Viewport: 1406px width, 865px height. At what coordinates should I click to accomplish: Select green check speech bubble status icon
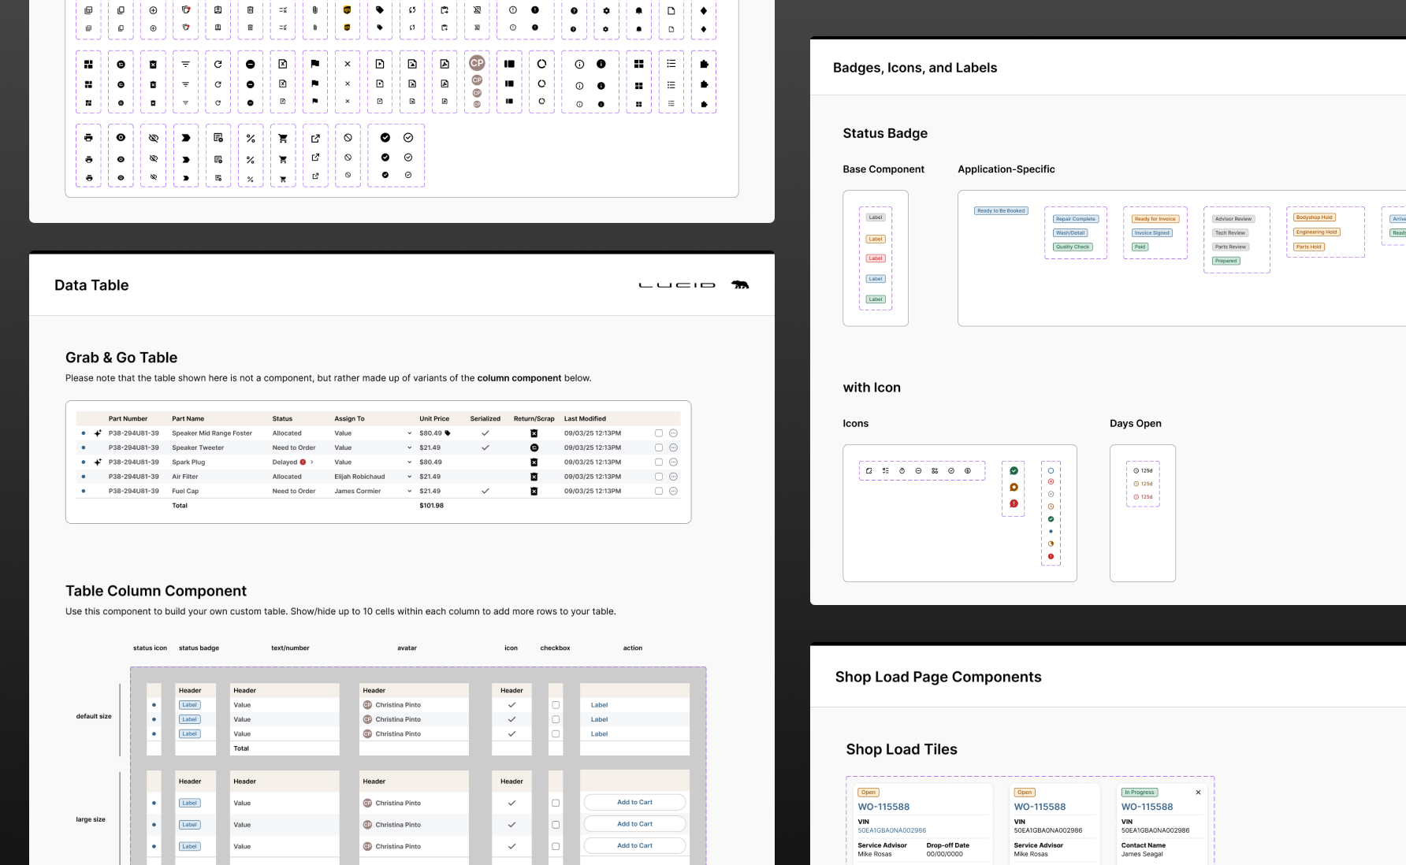coord(1014,471)
